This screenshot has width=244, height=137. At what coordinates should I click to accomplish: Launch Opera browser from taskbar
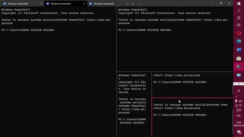tap(239, 33)
